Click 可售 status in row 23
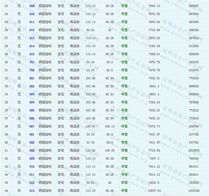Image resolution: width=209 pixels, height=196 pixels. pos(124,6)
